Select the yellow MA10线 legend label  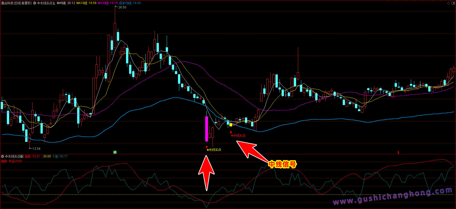86,3
